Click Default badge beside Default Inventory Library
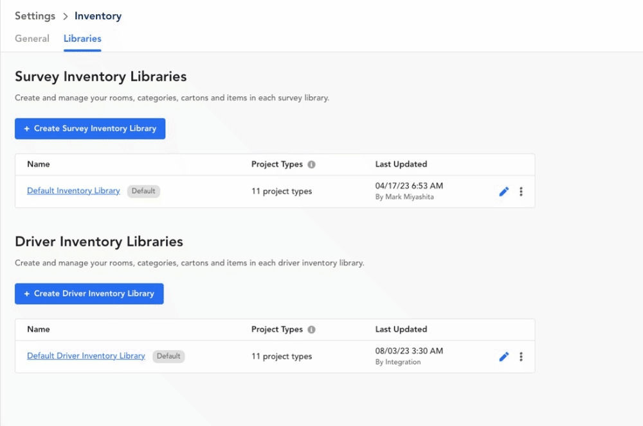The width and height of the screenshot is (643, 426). coord(143,191)
